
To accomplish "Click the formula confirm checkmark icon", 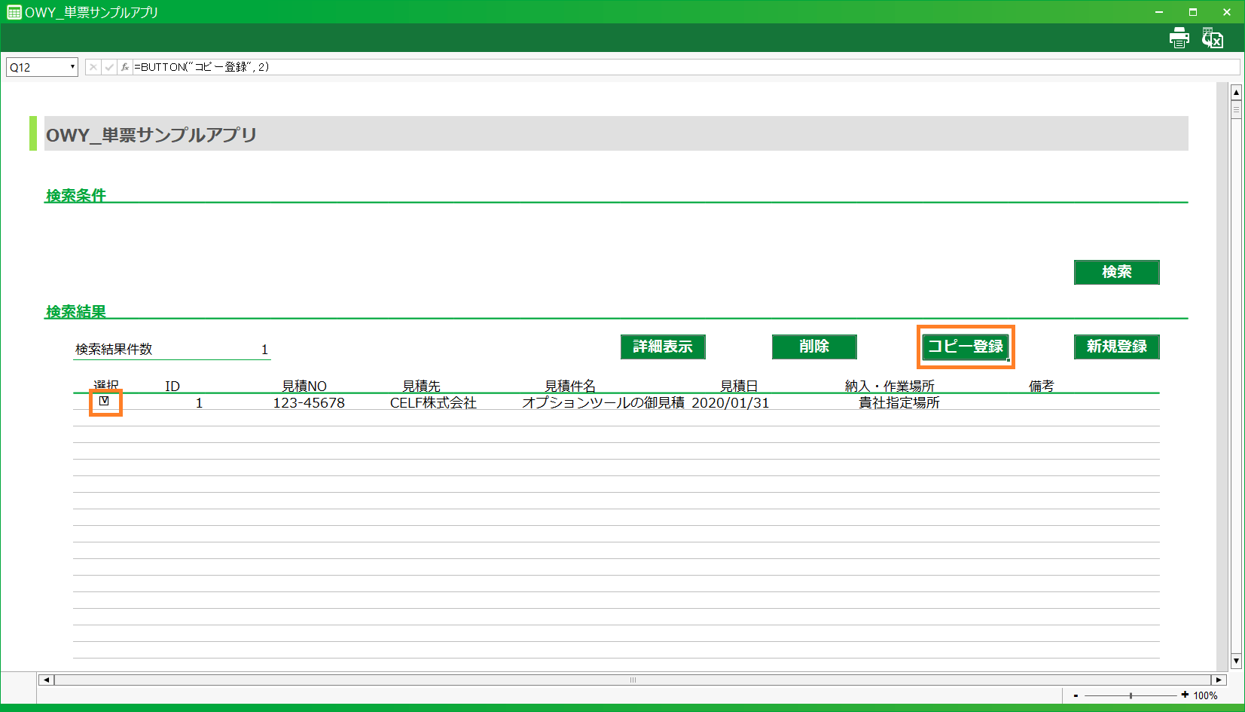I will pos(109,67).
